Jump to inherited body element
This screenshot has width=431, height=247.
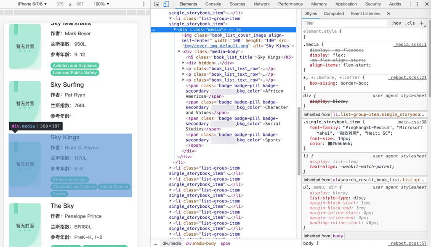(x=338, y=236)
